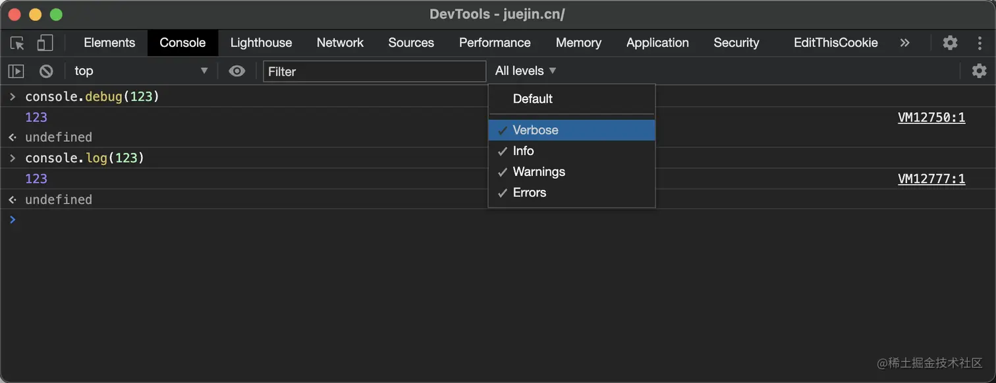Activate the inspect element picker icon

[x=17, y=43]
